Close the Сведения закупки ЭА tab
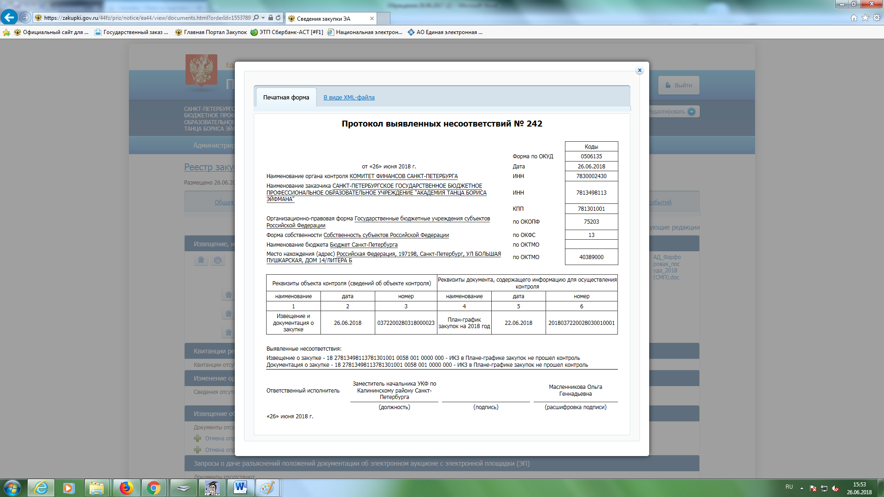The image size is (884, 497). [x=372, y=18]
